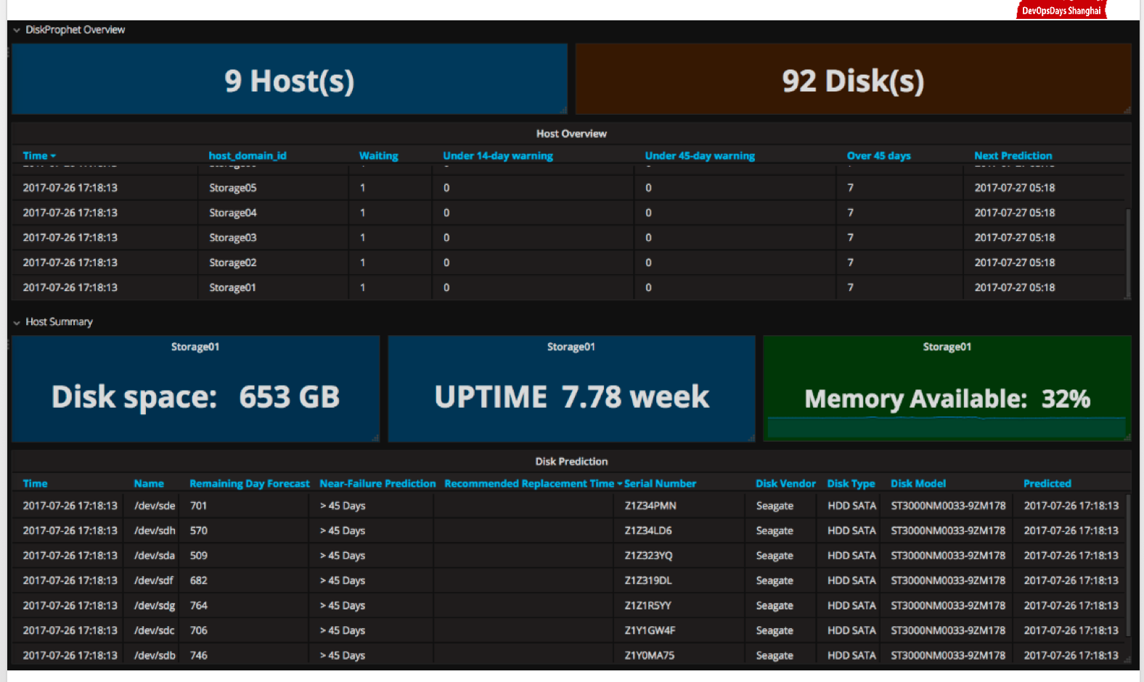Open Storage01 title of Memory panel
Viewport: 1144px width, 682px height.
pos(947,347)
